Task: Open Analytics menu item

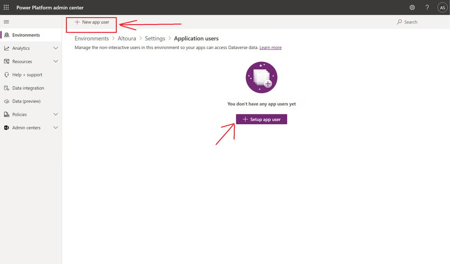Action: (x=31, y=48)
